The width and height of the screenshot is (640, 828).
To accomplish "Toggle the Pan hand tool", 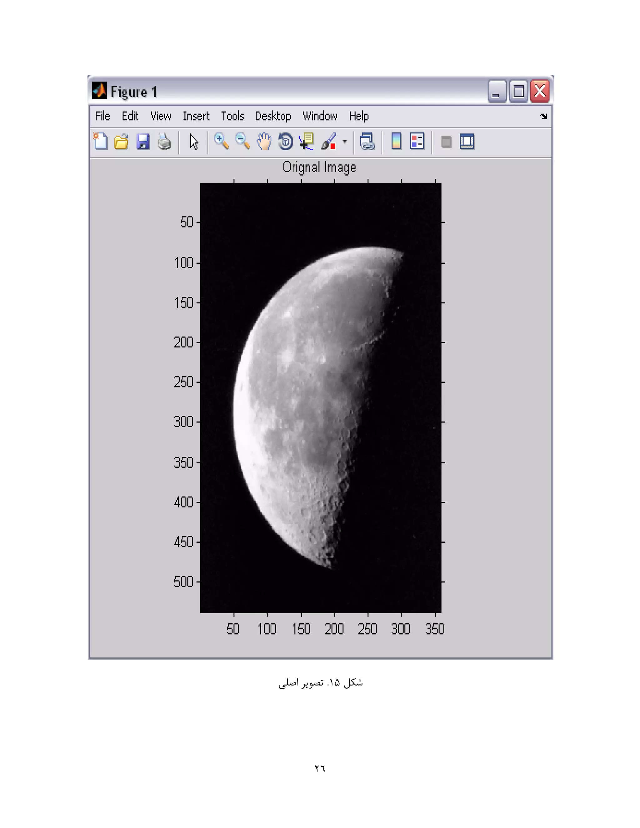I will click(264, 142).
